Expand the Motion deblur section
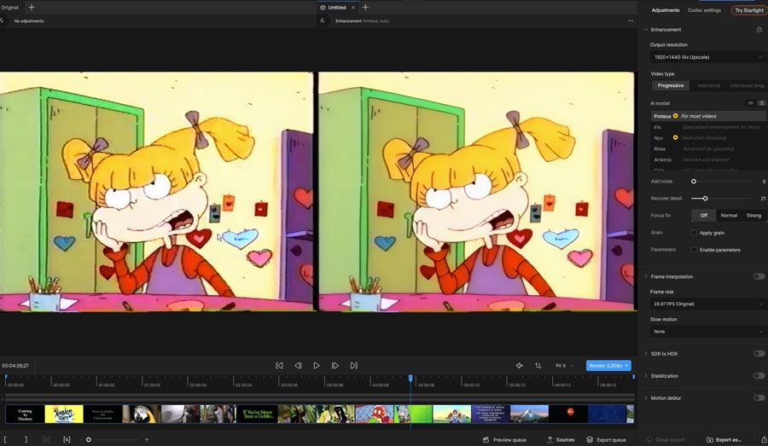 (x=646, y=398)
